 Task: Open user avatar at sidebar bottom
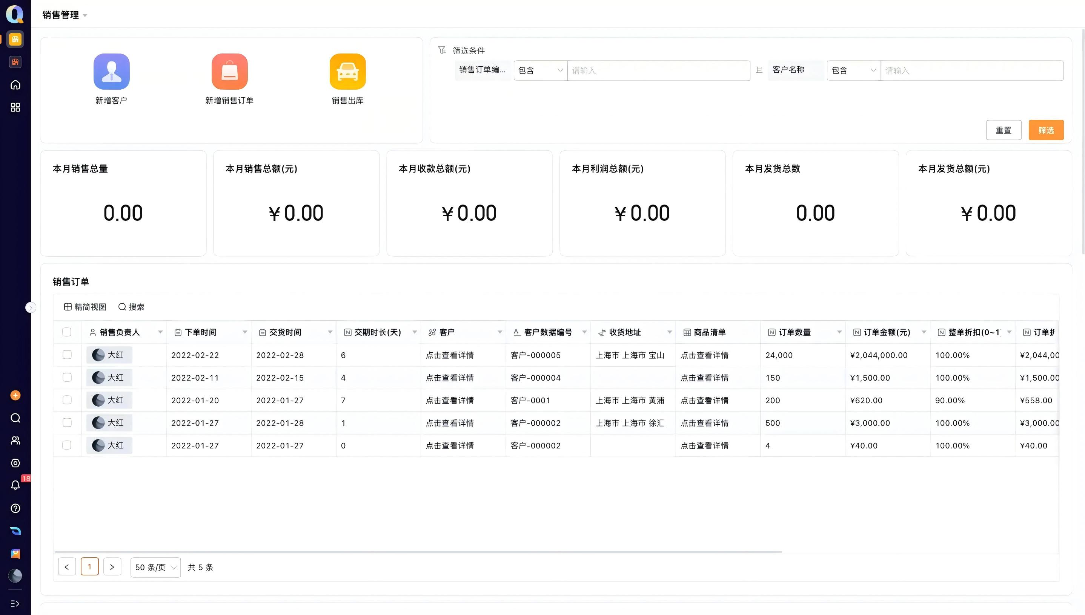[x=15, y=576]
